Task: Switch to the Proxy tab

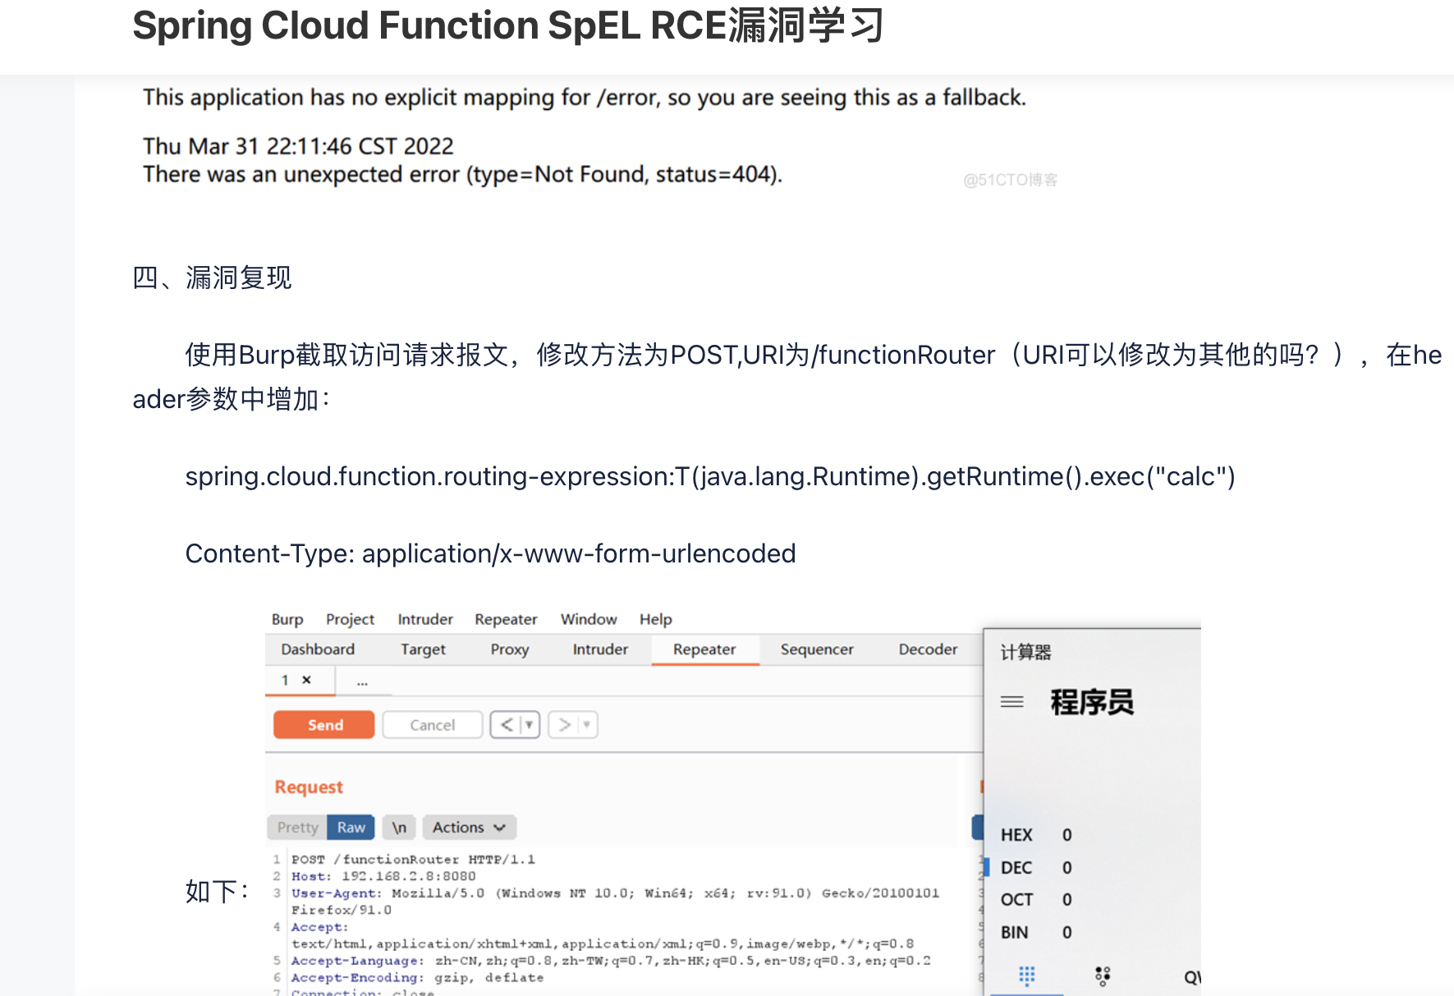Action: pos(510,649)
